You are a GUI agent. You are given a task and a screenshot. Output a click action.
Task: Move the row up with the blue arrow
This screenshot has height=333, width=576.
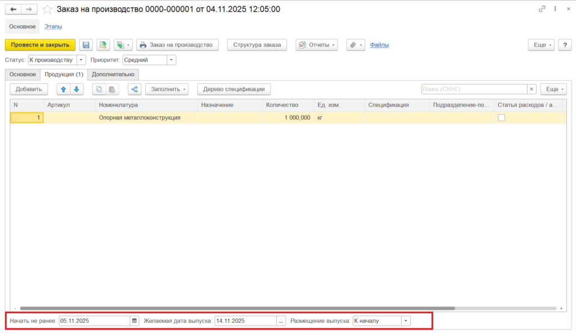pyautogui.click(x=64, y=89)
